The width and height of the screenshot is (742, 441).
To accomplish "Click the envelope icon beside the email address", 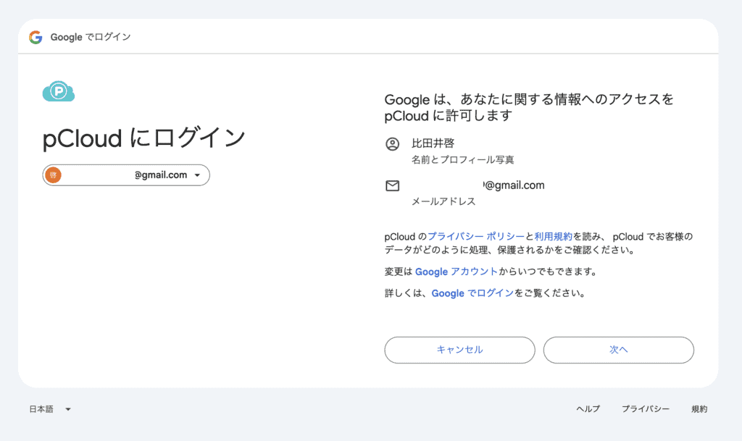I will coord(392,186).
